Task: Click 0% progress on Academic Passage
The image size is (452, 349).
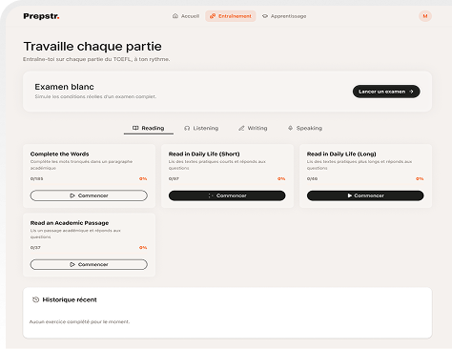Action: (143, 248)
